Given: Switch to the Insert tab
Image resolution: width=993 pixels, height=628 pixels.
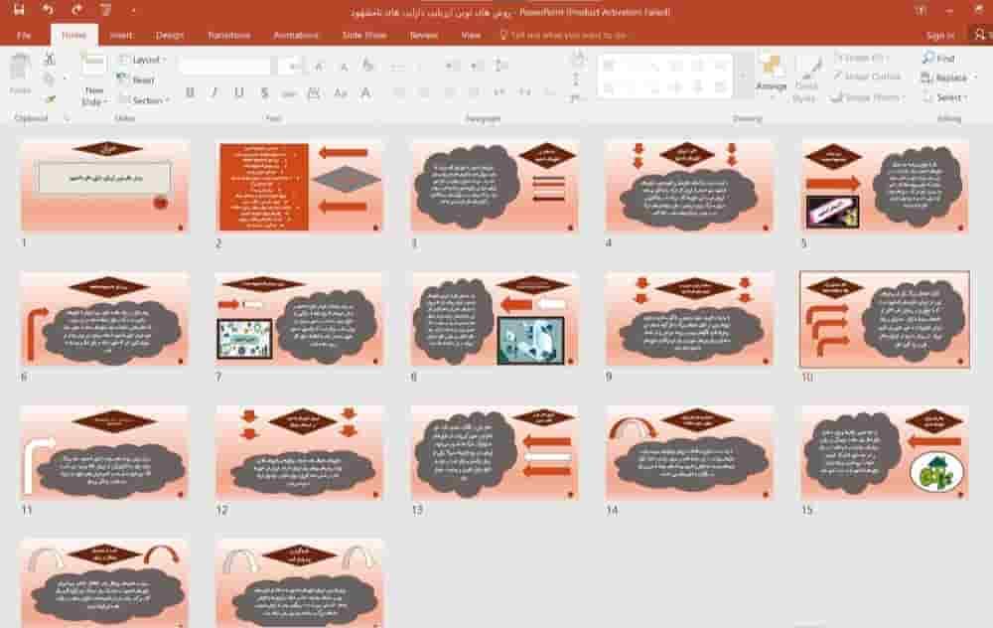Looking at the screenshot, I should click(121, 36).
